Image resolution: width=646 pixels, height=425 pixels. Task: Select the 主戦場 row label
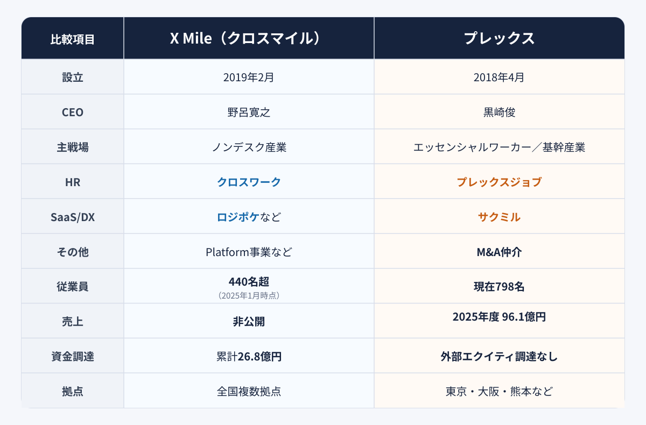(73, 147)
